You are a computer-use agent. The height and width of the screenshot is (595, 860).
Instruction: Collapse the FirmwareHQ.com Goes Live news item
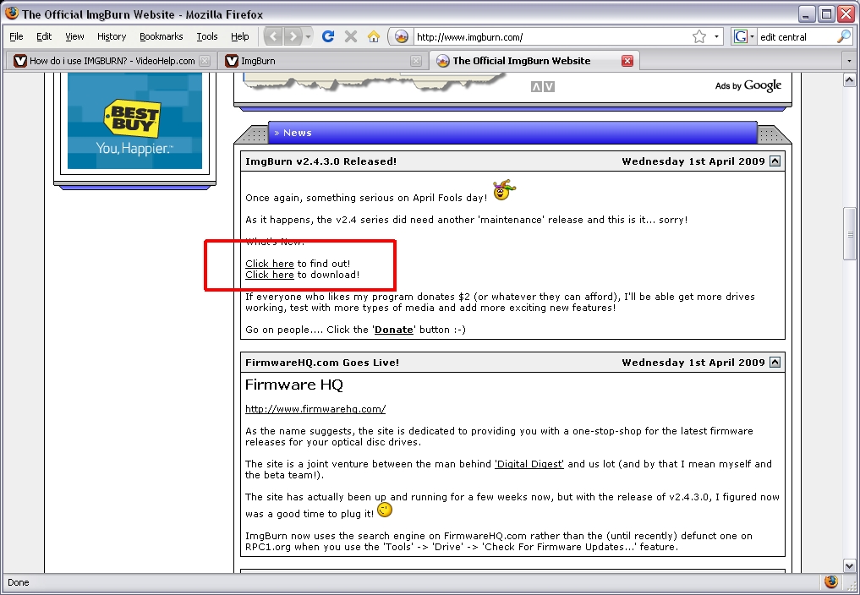click(775, 363)
